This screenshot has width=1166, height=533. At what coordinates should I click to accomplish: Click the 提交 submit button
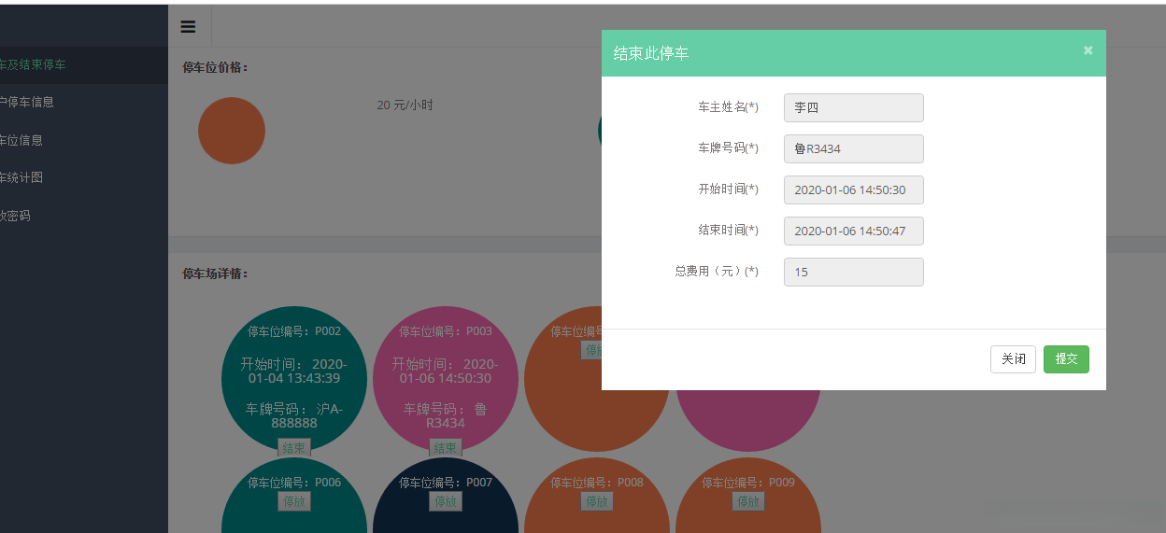pos(1066,359)
